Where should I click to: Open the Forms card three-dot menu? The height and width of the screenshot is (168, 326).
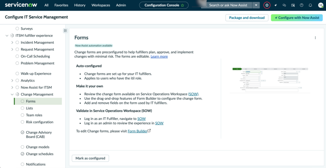coord(315,38)
